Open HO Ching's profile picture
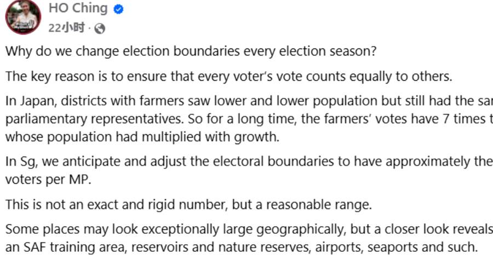The image size is (493, 259). point(23,16)
